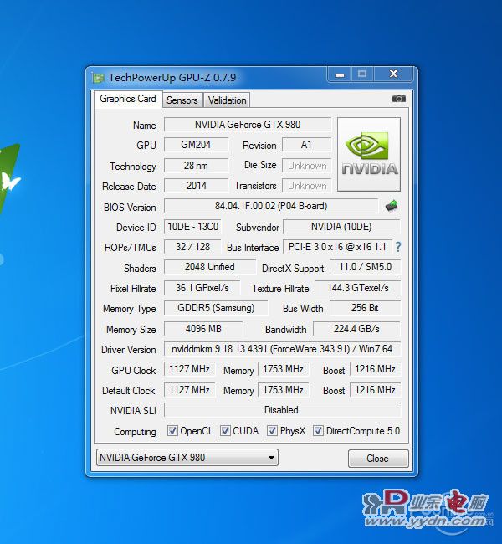Click the NVIDIA SLI field Disabled

[x=282, y=410]
